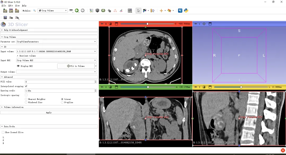Click the DCM DICOM import icon

point(11,11)
